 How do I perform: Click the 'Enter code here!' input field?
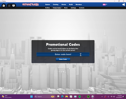(63, 54)
